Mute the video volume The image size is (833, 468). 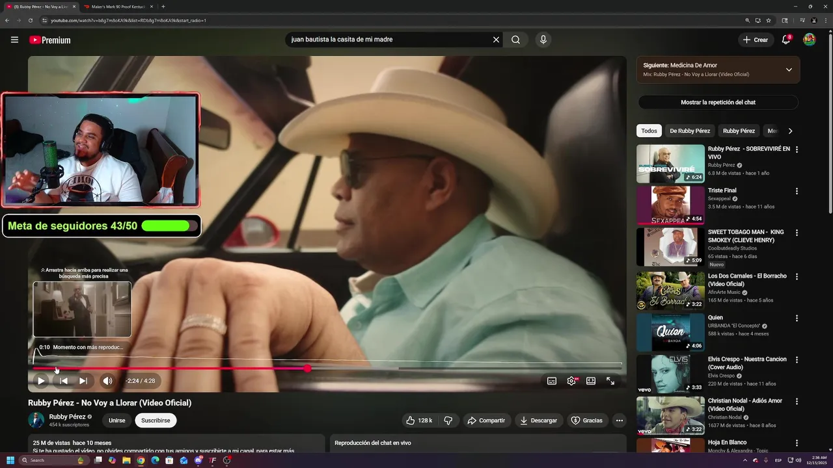tap(107, 381)
